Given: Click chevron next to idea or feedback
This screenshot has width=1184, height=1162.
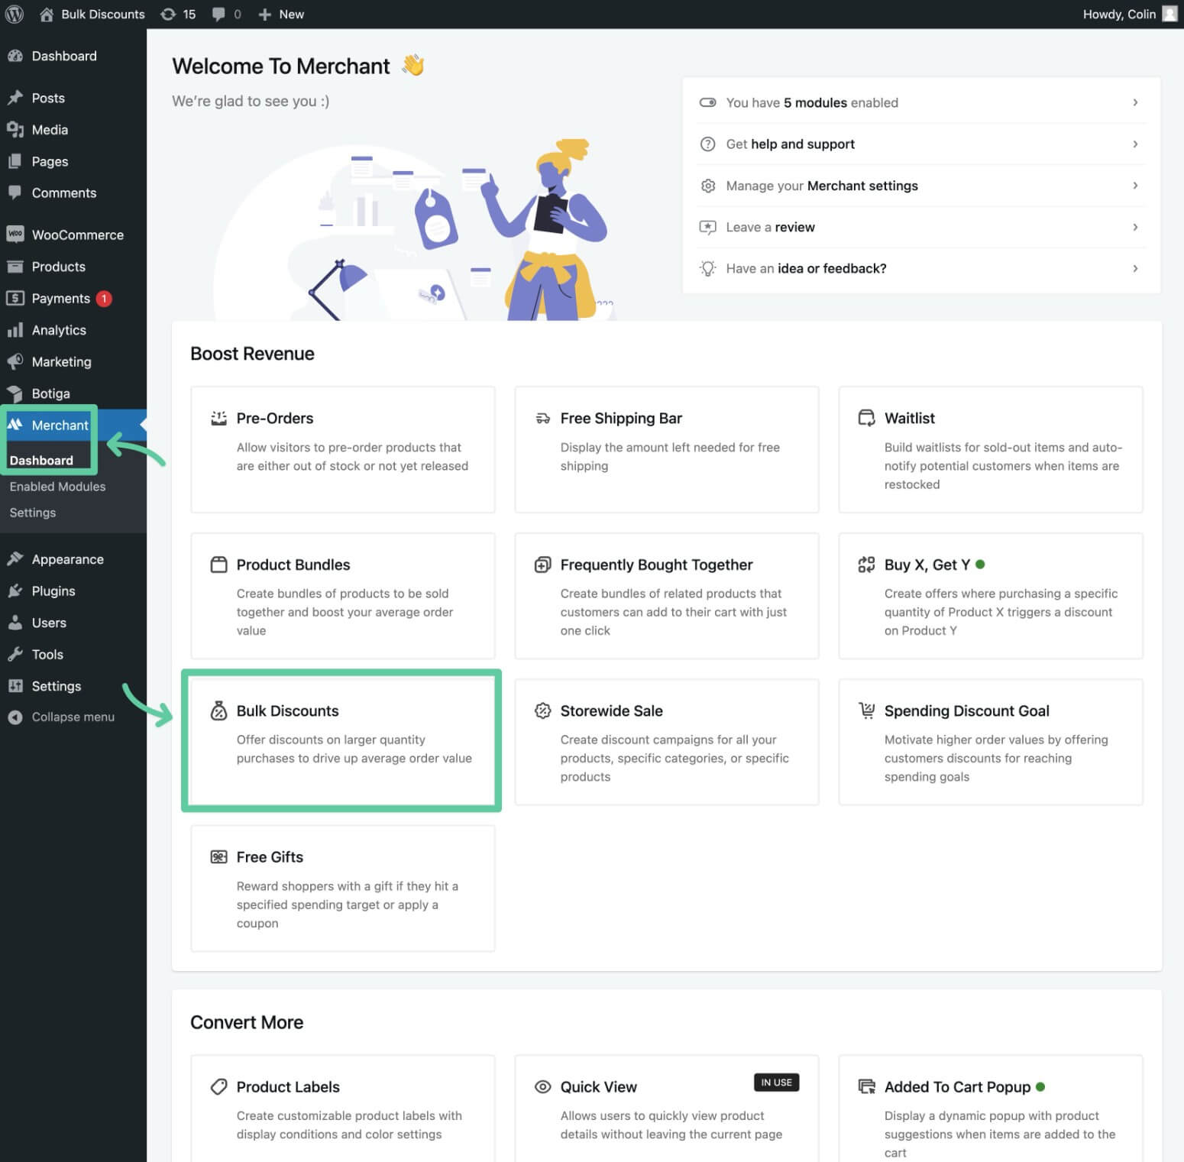Looking at the screenshot, I should coord(1135,268).
